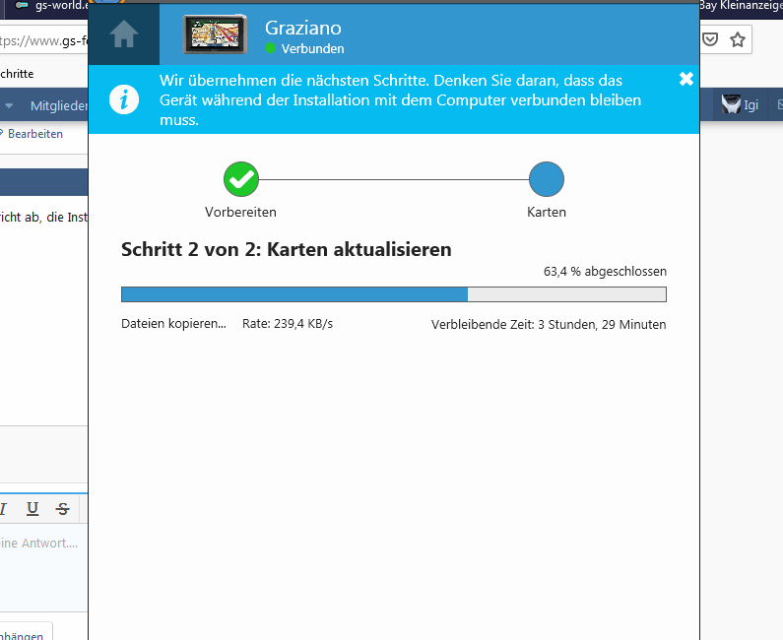
Task: Click the green Verbunden status indicator
Action: pyautogui.click(x=270, y=48)
